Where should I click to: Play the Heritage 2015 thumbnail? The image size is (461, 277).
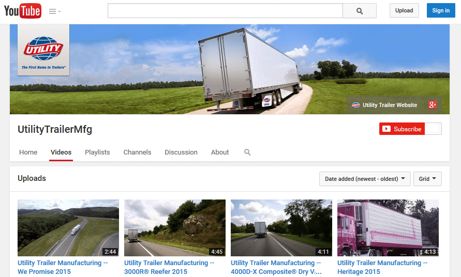click(388, 228)
